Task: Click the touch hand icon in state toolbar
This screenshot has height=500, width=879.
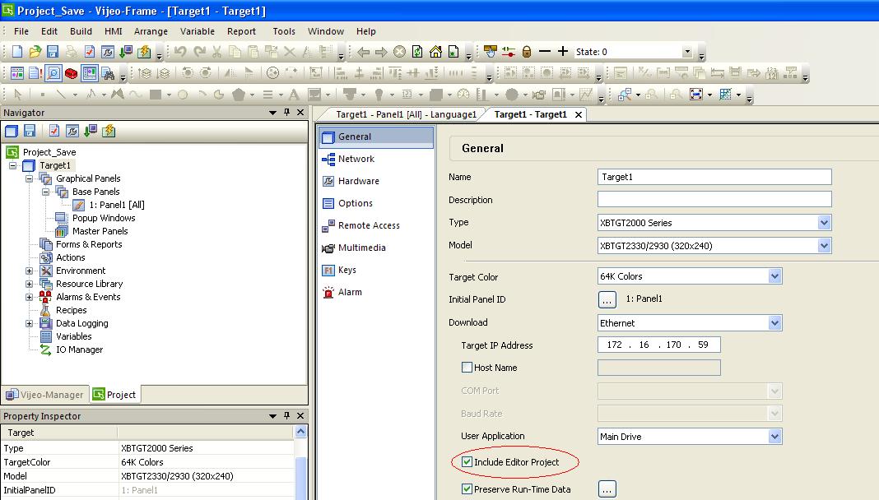Action: click(490, 52)
